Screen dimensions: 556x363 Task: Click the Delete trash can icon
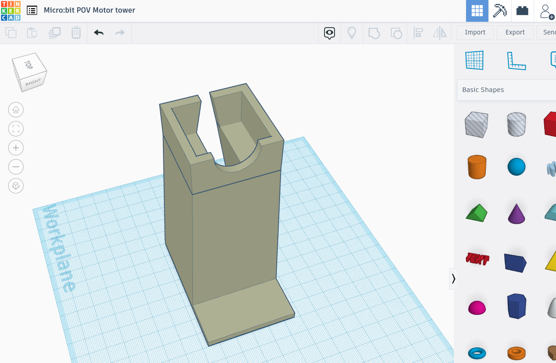(76, 33)
